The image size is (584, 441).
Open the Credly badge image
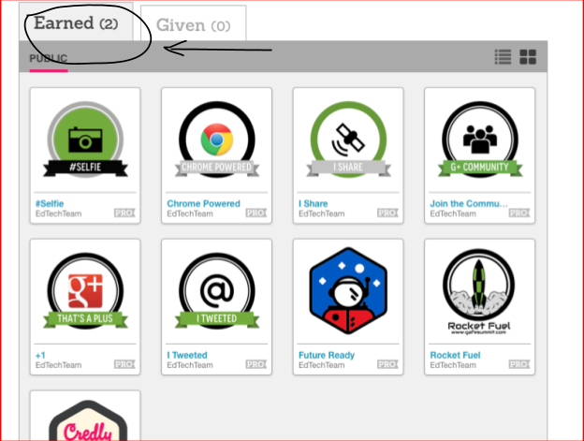tap(88, 421)
